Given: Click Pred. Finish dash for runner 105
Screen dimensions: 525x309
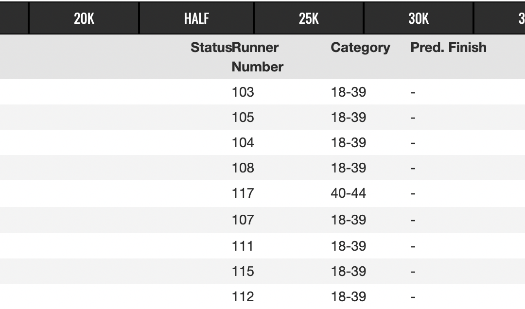Looking at the screenshot, I should click(413, 118).
